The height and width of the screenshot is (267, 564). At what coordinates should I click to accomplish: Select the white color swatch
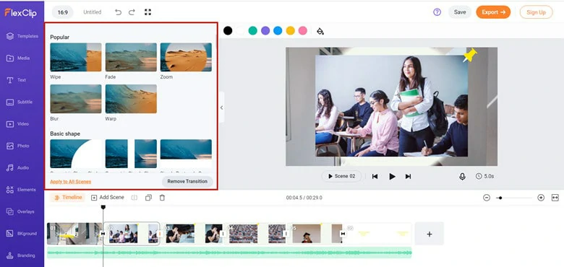(240, 31)
